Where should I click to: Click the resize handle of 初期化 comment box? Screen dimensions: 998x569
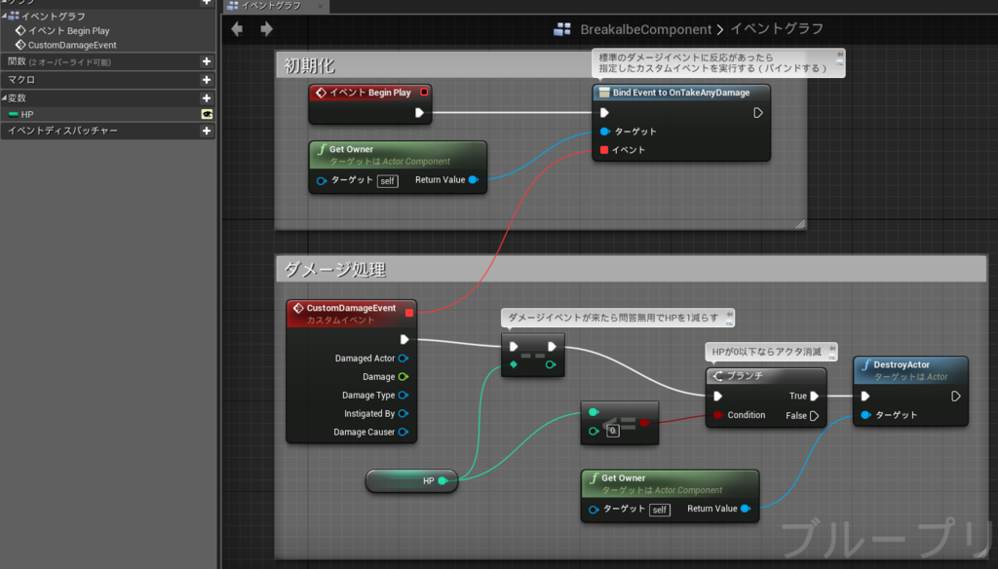pyautogui.click(x=800, y=223)
